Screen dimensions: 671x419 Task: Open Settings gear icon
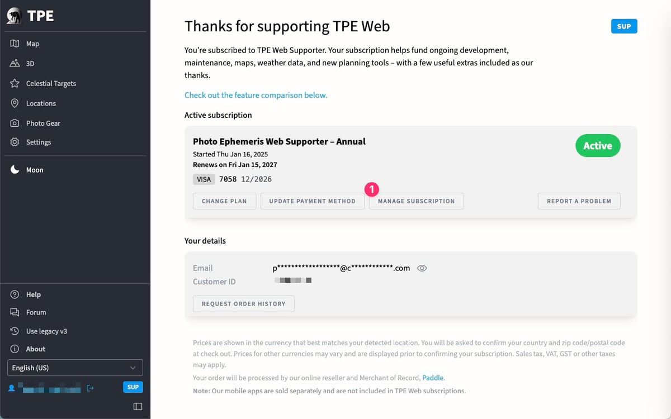click(x=15, y=142)
